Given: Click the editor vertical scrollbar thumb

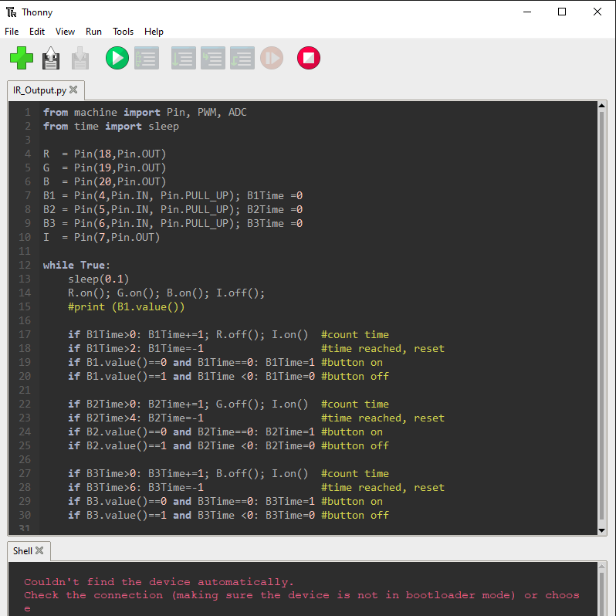Looking at the screenshot, I should click(x=601, y=316).
